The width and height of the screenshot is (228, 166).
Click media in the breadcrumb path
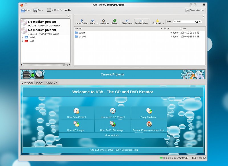click(68, 10)
